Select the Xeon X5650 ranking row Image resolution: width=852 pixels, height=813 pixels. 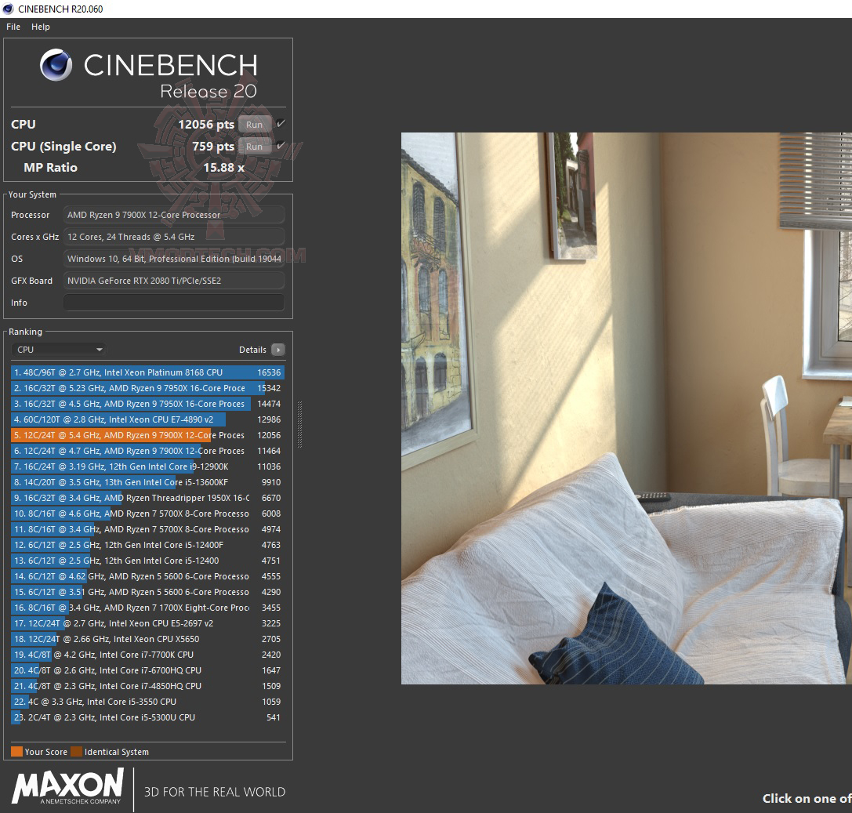coord(147,639)
